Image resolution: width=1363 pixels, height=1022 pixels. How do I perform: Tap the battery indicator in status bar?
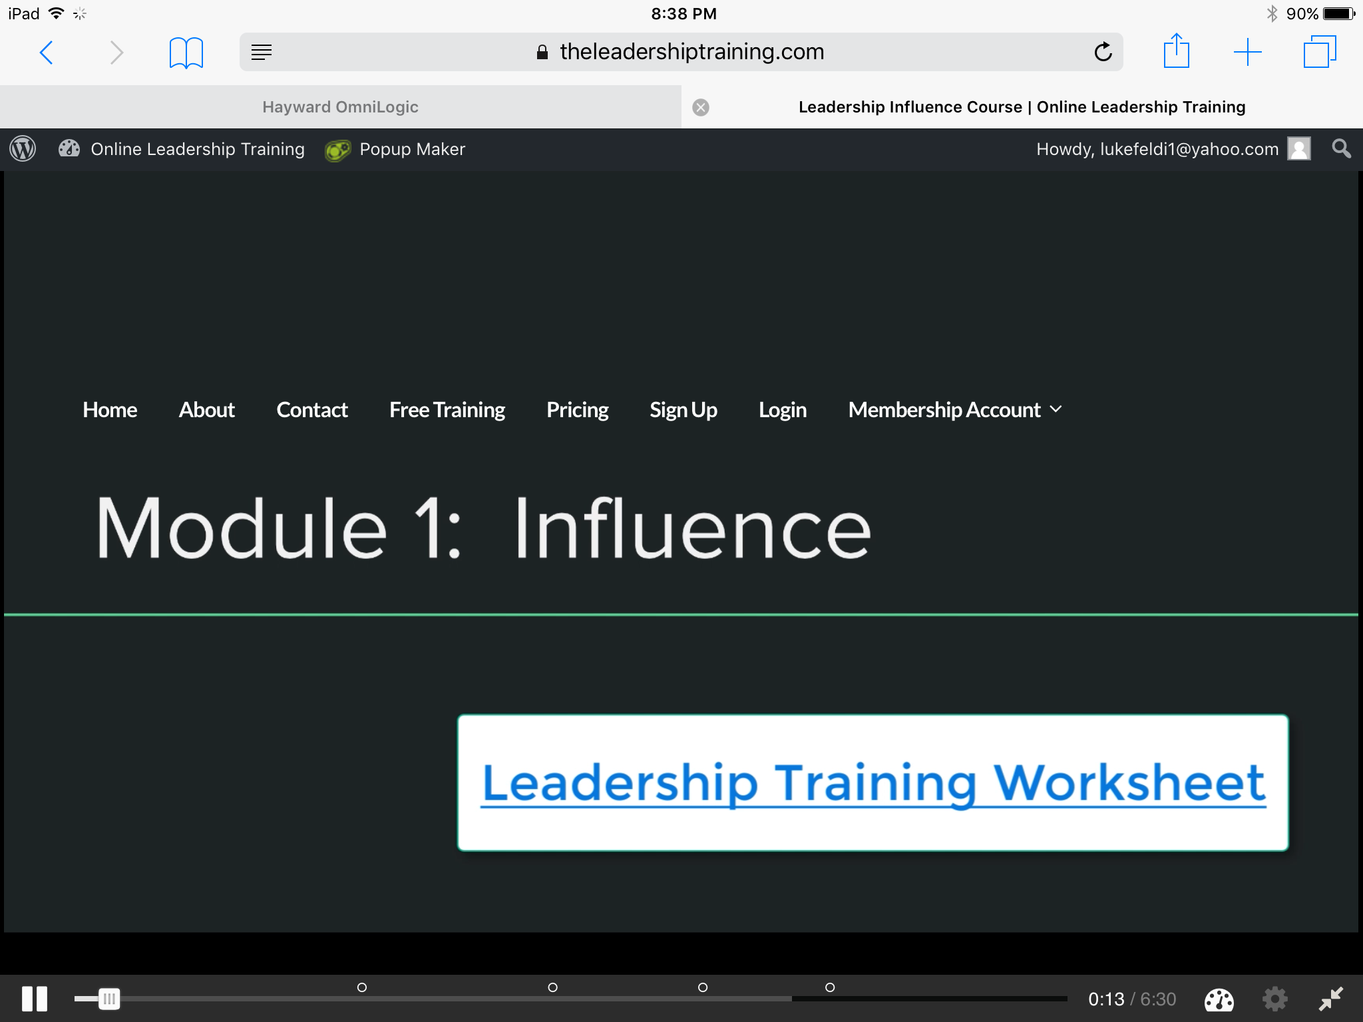pos(1339,14)
